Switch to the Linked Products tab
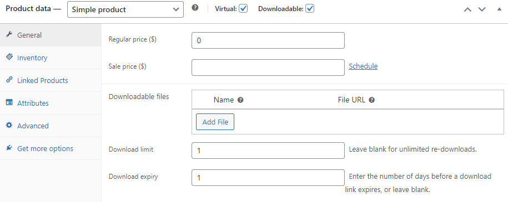 click(51, 80)
